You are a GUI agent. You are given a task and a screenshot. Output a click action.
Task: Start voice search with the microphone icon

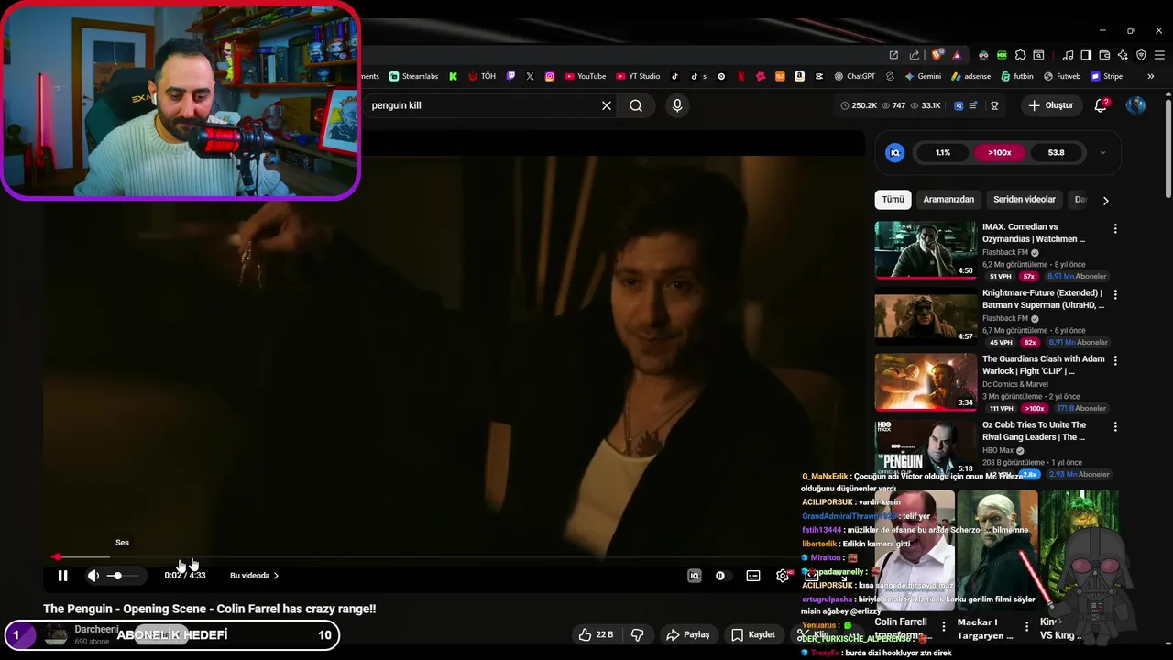click(x=677, y=105)
